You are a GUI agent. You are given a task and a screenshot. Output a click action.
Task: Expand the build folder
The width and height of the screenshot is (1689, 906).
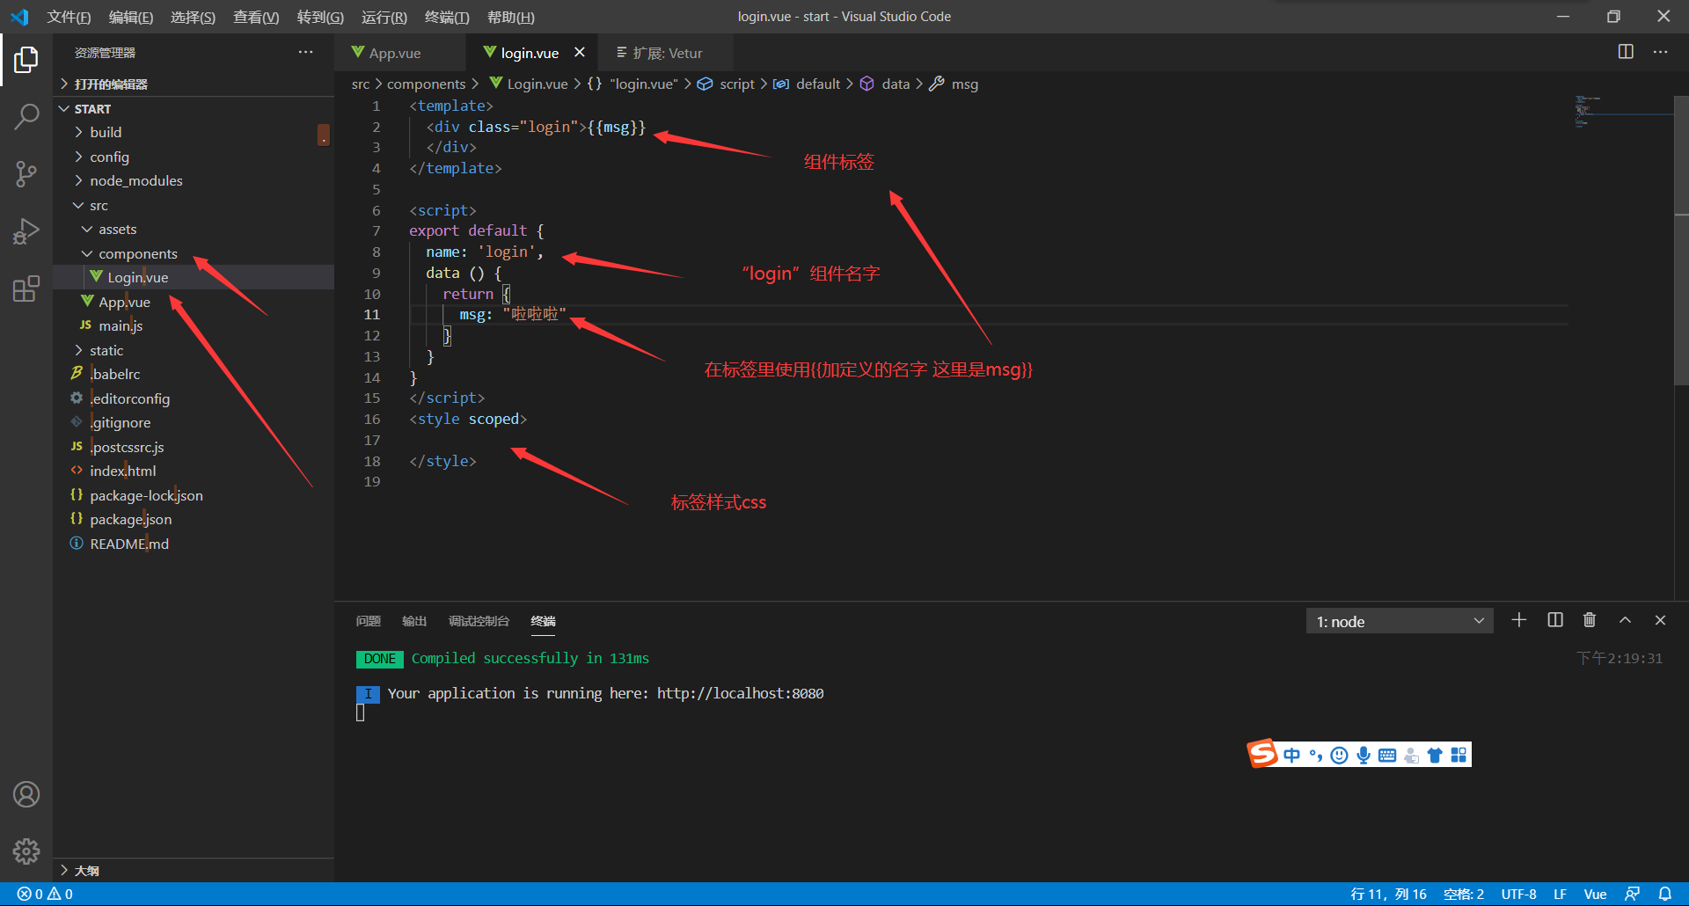coord(194,132)
